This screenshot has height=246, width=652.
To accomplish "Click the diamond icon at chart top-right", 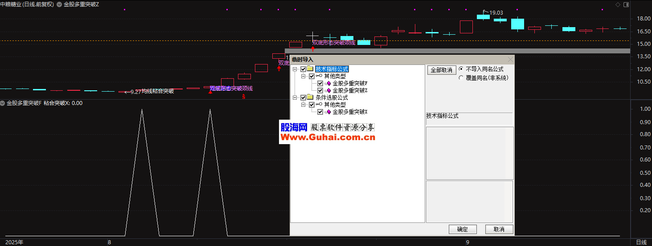I will pos(618,4).
